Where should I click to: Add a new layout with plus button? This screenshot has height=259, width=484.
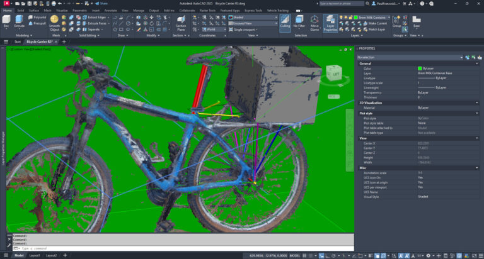coord(65,255)
